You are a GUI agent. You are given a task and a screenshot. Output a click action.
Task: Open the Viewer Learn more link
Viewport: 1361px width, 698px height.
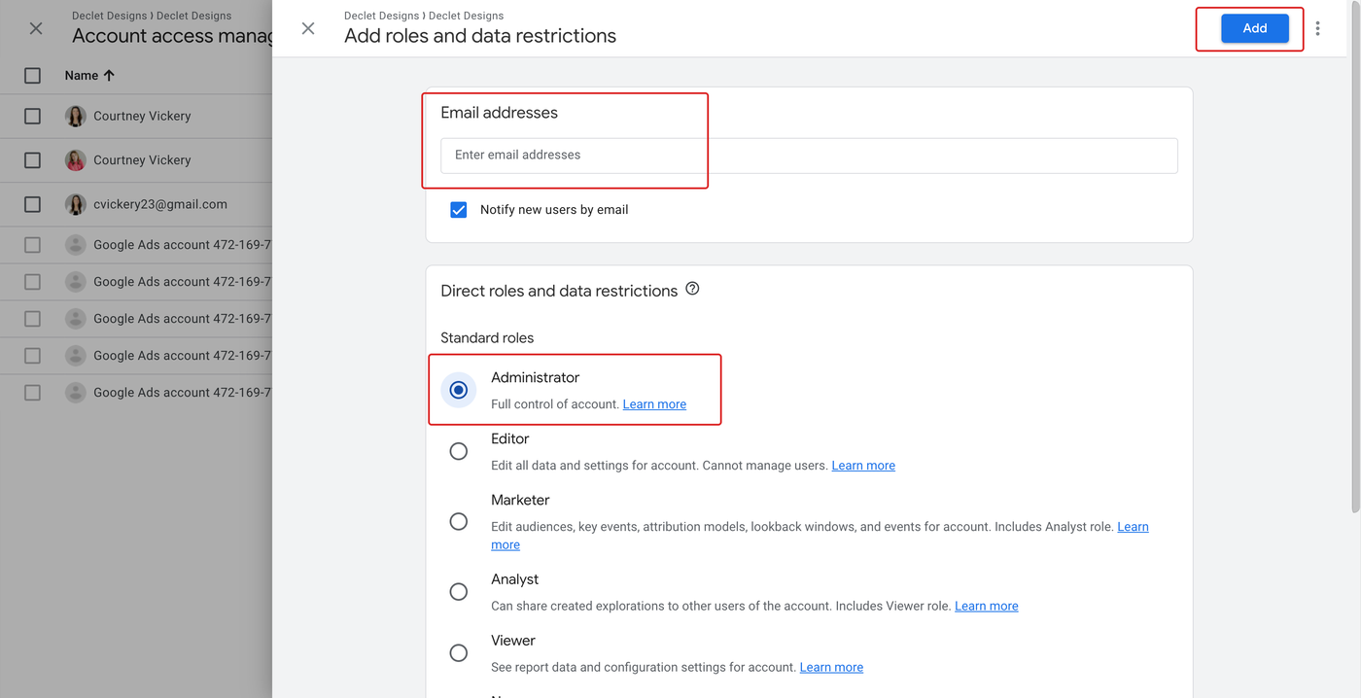(x=831, y=668)
